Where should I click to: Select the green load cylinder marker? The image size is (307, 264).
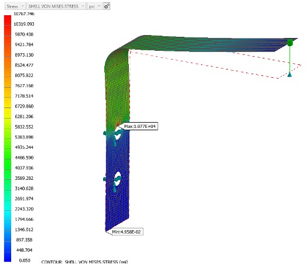click(x=290, y=42)
